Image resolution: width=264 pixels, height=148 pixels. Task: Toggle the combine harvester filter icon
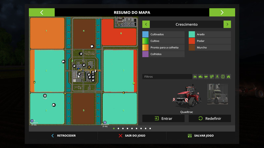click(201, 77)
